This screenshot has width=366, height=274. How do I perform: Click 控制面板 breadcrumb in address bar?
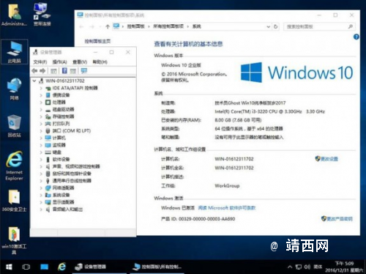(135, 26)
